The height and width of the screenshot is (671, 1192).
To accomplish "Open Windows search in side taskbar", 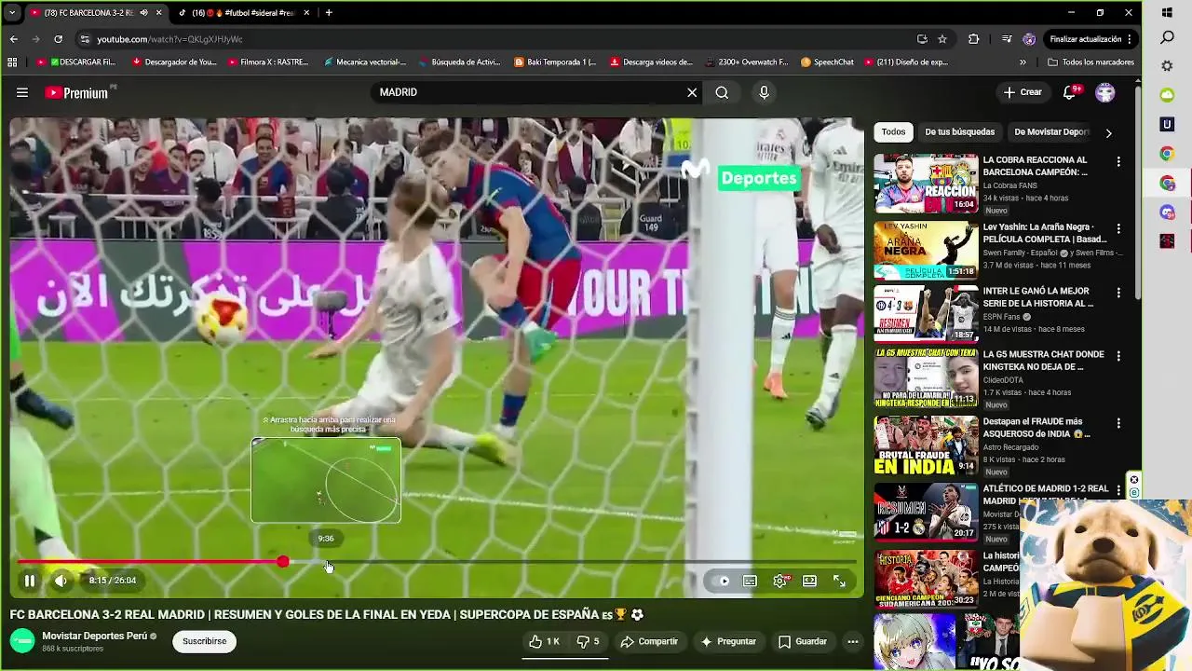I will pyautogui.click(x=1167, y=38).
